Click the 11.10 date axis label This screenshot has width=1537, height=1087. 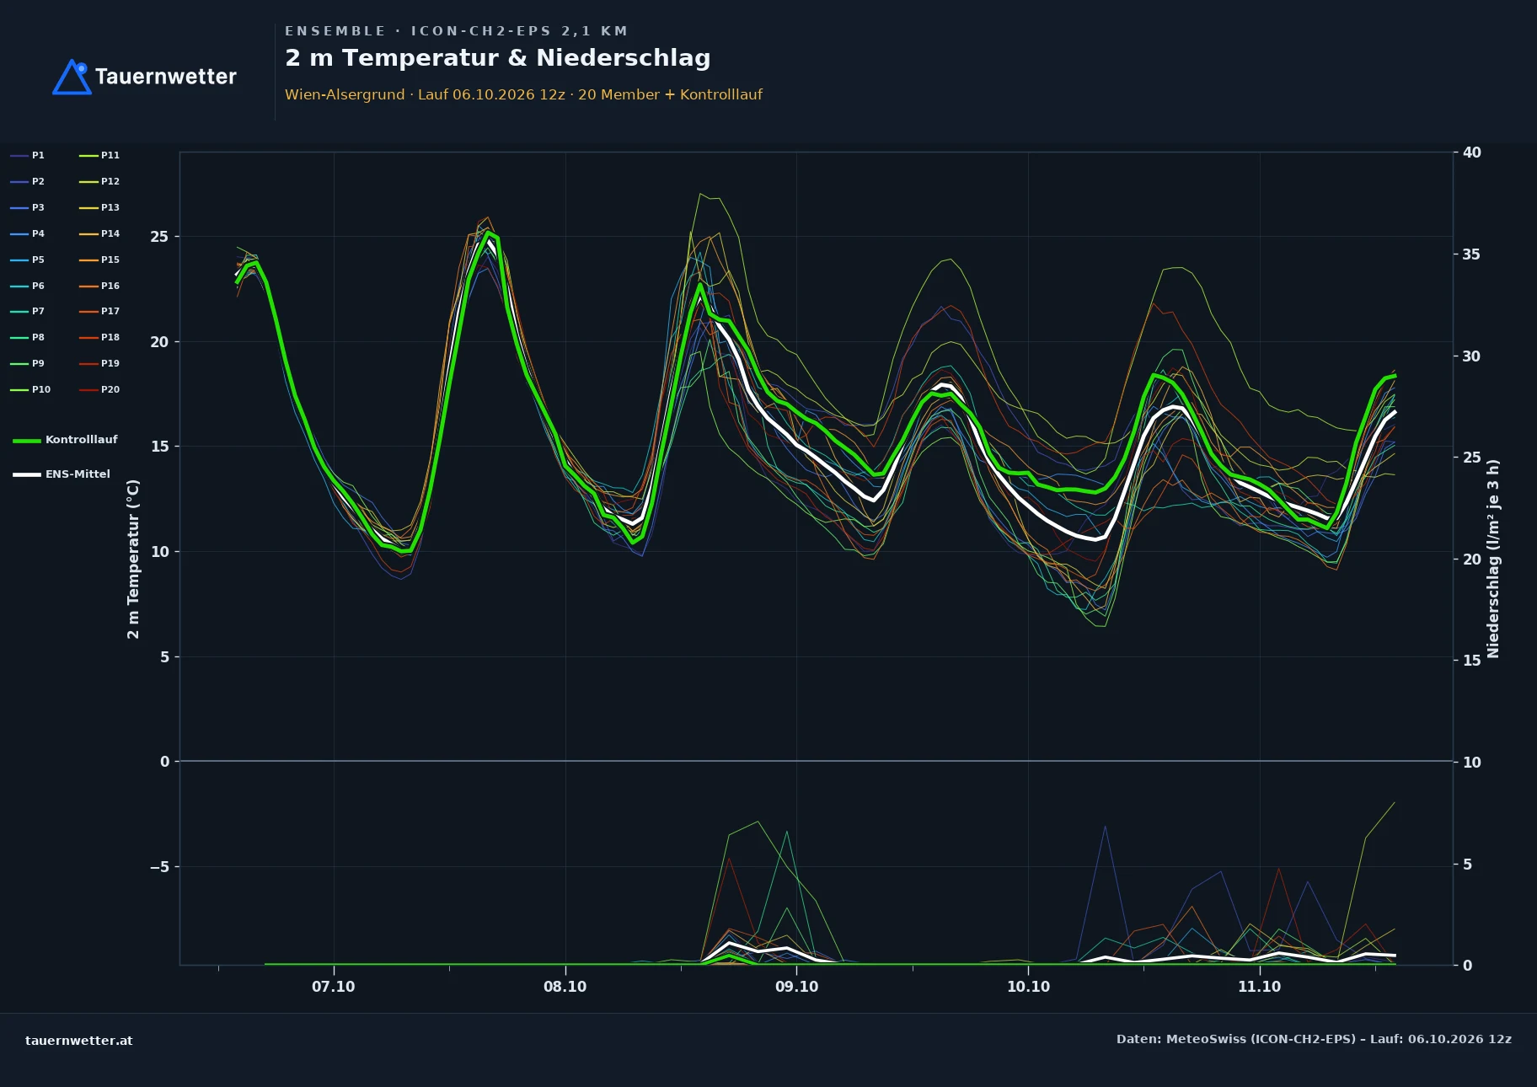(x=1259, y=987)
